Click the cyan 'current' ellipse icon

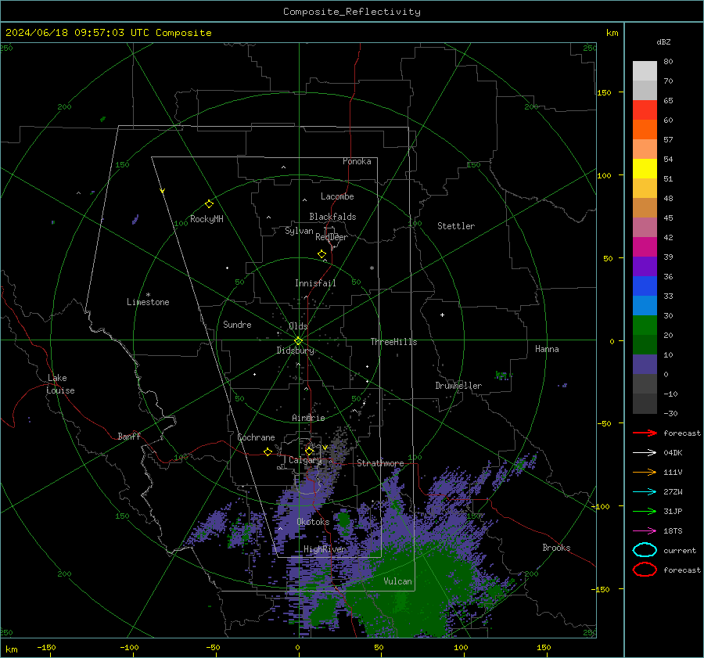click(x=645, y=550)
